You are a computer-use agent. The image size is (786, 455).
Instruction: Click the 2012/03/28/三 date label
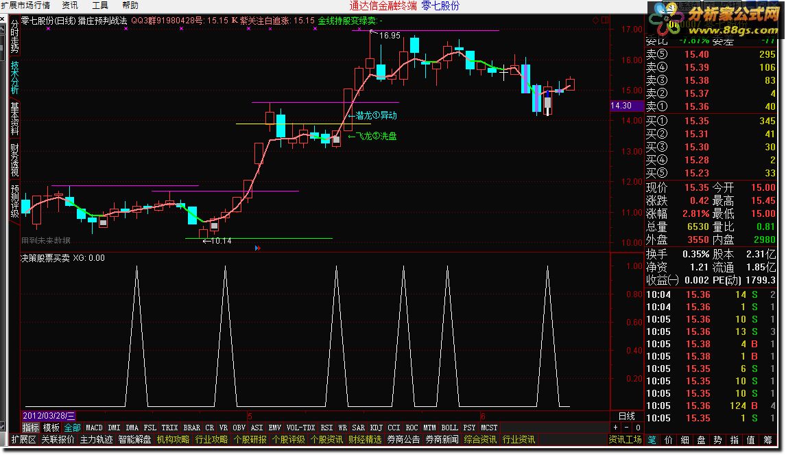pyautogui.click(x=49, y=416)
